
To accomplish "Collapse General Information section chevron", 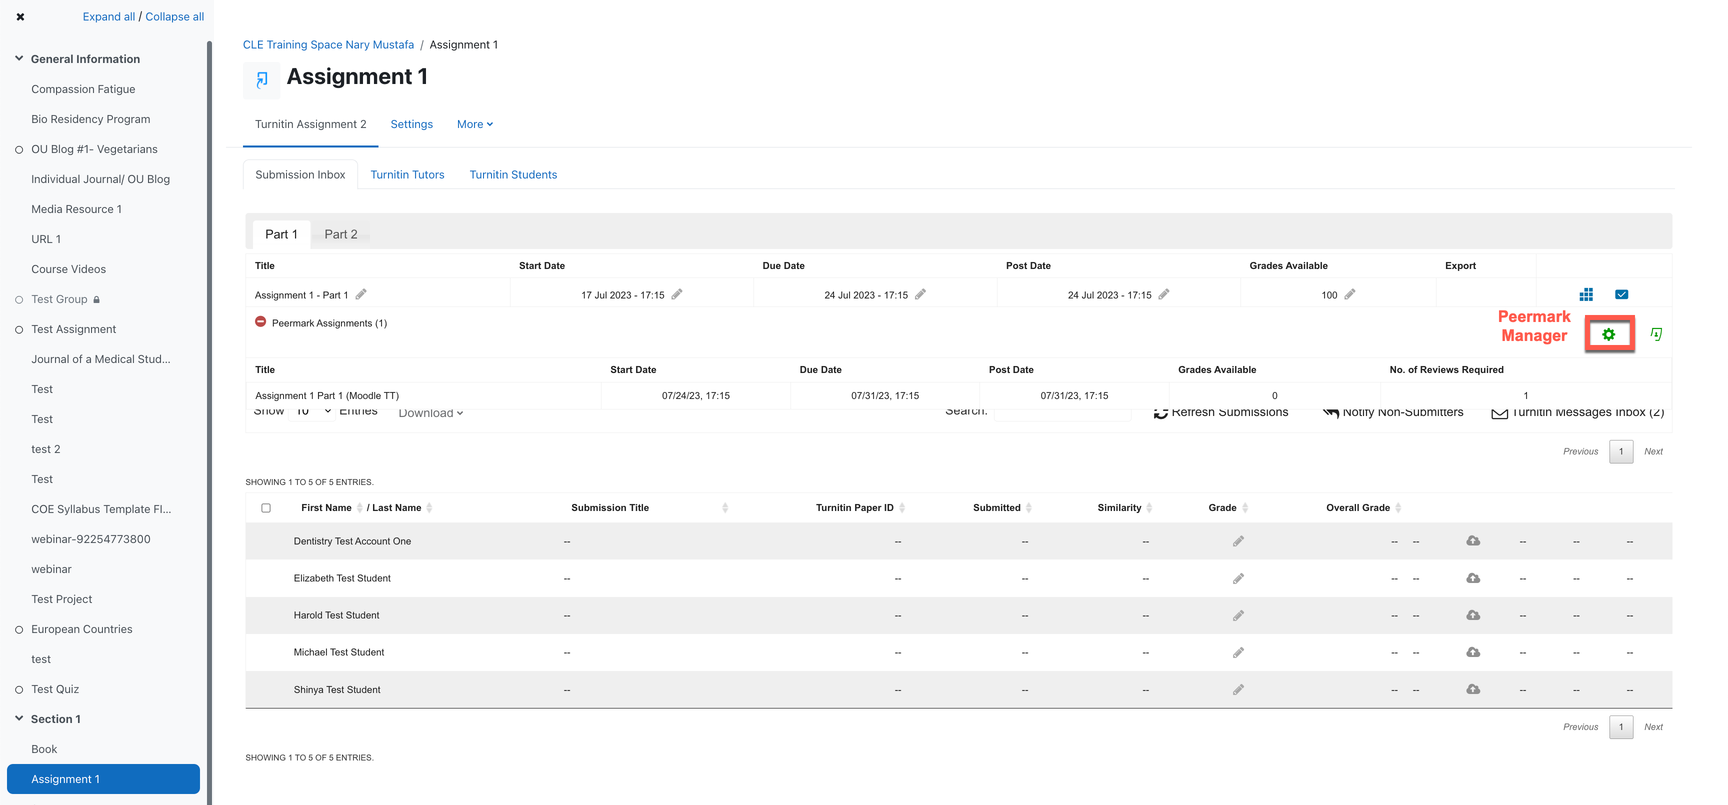I will (19, 58).
